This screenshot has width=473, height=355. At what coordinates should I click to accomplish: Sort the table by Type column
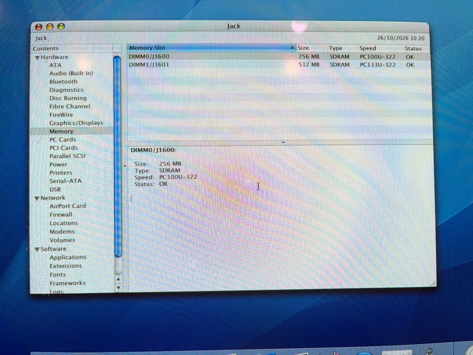pyautogui.click(x=343, y=48)
